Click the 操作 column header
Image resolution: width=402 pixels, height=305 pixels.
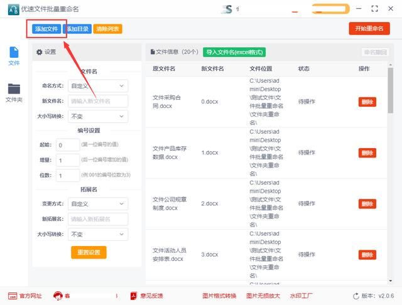point(364,68)
